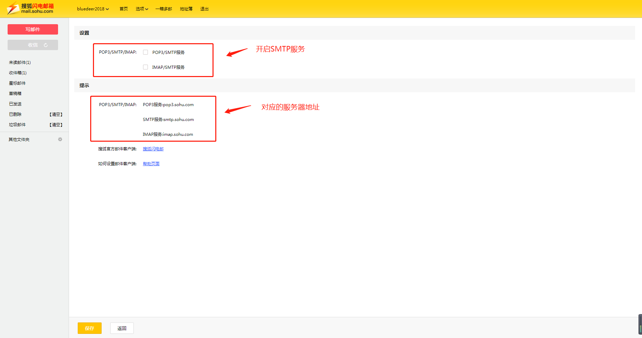Empty the 已删除 folder with 清空
The image size is (642, 338).
click(x=56, y=114)
